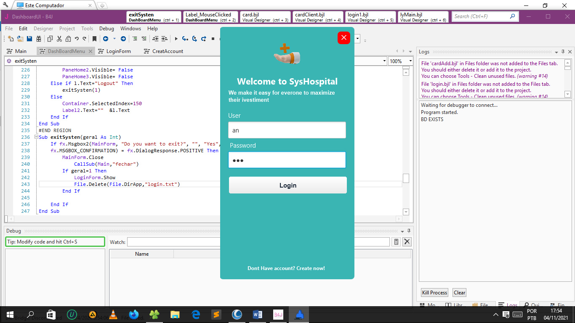The width and height of the screenshot is (575, 323).
Task: Open File Explorer from the taskbar
Action: [175, 314]
